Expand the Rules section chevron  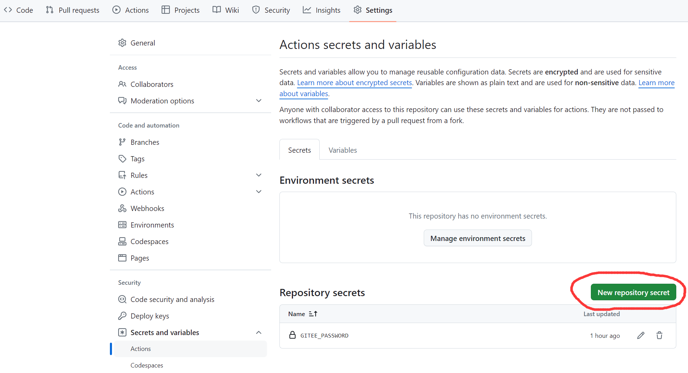click(259, 175)
